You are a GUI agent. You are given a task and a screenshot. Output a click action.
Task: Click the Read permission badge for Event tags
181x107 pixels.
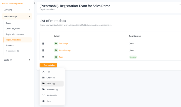pos(132,44)
